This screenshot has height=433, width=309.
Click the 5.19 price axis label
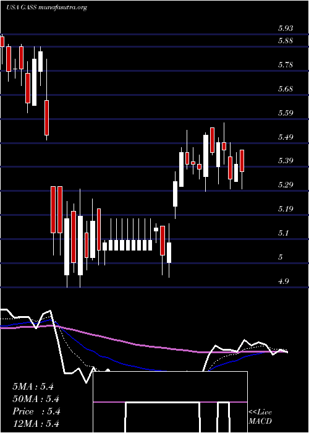tap(286, 209)
